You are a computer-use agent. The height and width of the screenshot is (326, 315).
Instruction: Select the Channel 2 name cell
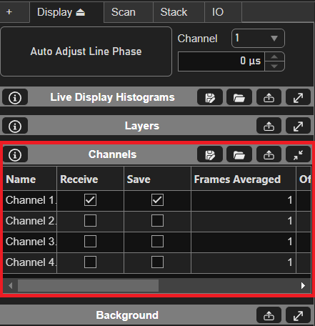[30, 221]
